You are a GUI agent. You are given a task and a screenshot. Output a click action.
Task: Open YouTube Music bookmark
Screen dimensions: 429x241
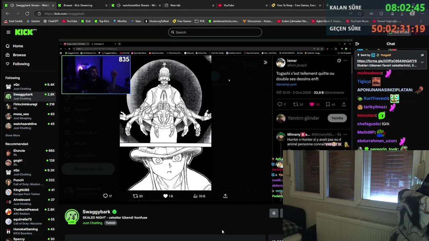pyautogui.click(x=357, y=21)
